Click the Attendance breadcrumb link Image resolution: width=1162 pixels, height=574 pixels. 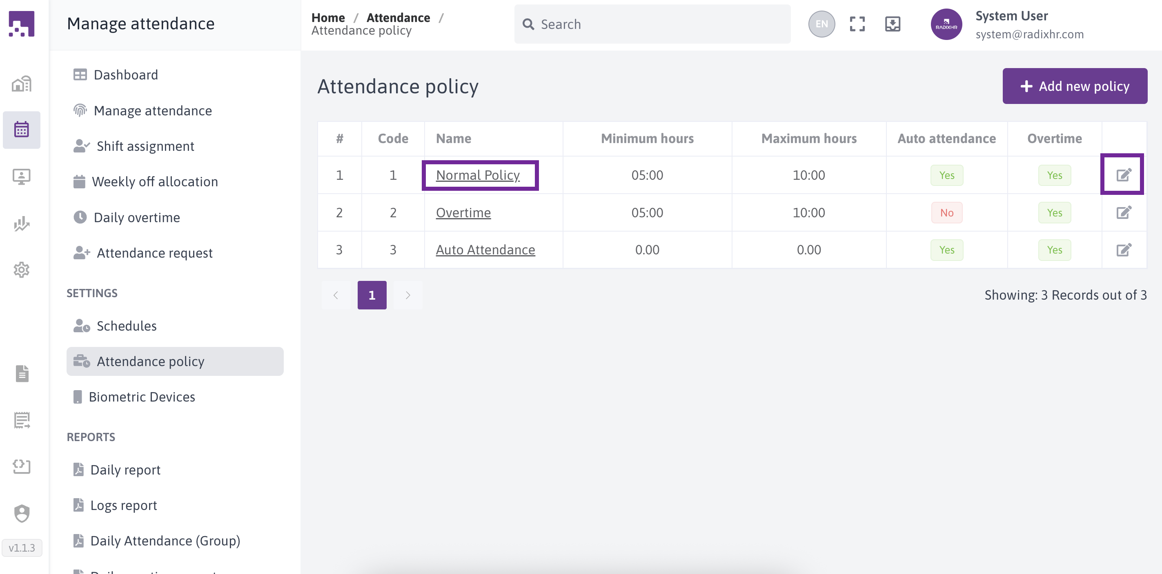point(398,18)
